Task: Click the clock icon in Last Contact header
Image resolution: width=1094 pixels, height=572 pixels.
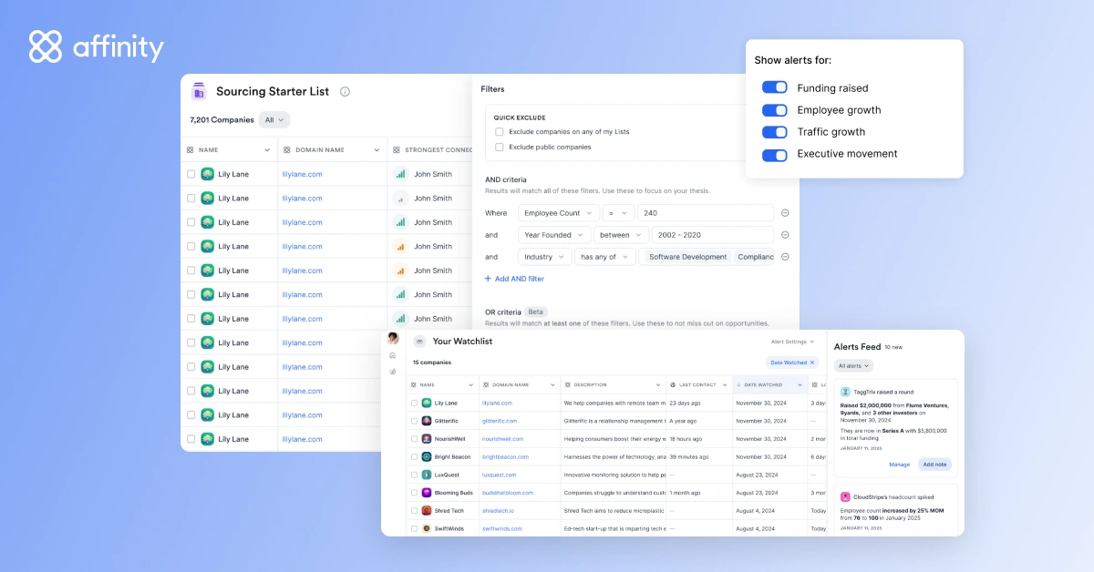Action: [x=674, y=384]
